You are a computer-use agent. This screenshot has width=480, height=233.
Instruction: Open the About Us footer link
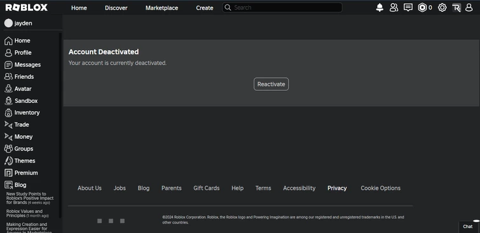[x=90, y=189]
